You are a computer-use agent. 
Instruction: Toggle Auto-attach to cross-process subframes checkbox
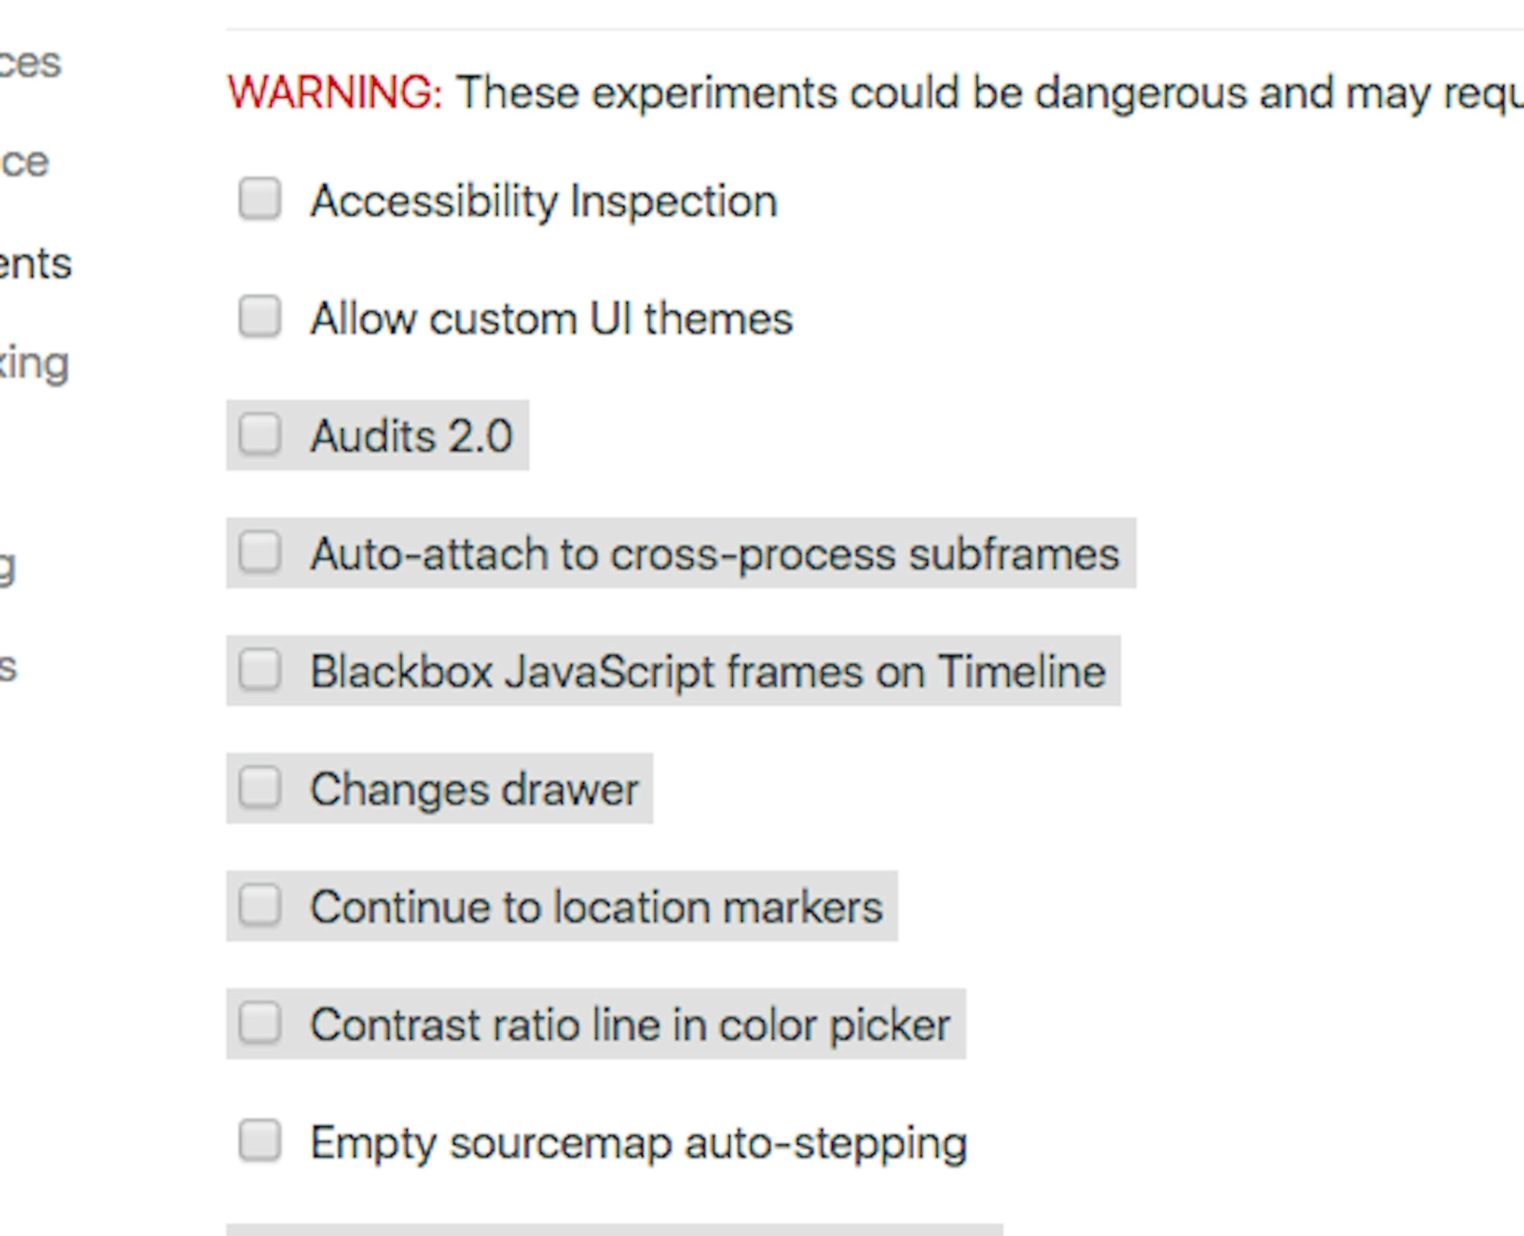coord(260,553)
